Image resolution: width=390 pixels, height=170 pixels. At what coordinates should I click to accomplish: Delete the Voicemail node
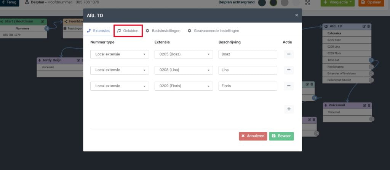[x=369, y=105]
